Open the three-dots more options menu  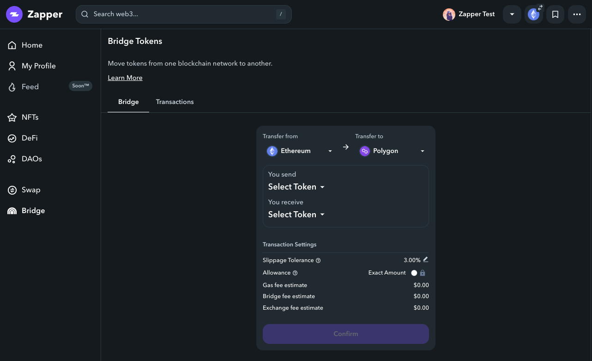tap(577, 14)
